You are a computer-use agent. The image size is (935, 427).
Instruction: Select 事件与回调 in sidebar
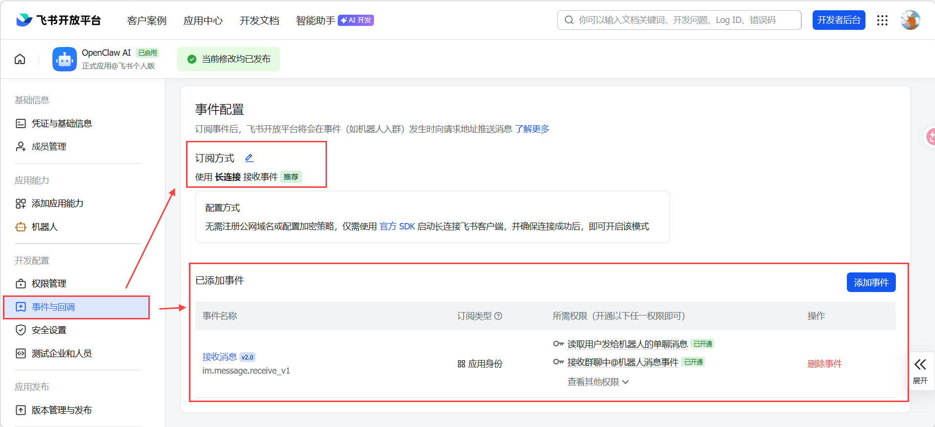tap(76, 307)
